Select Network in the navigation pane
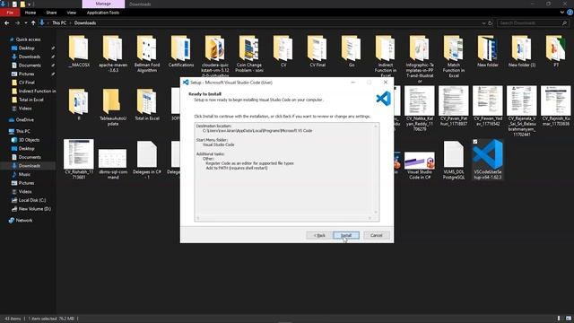This screenshot has height=323, width=574. 24,221
